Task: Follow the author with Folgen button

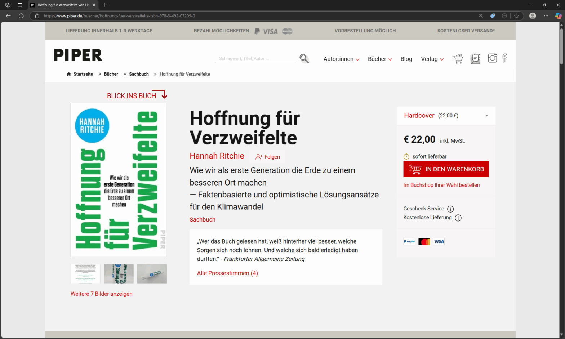Action: (x=267, y=157)
